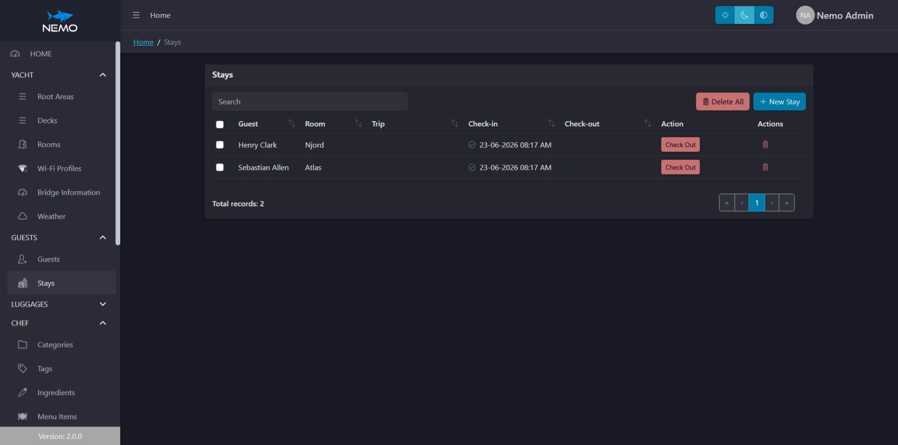This screenshot has height=445, width=898.
Task: Click the Weather cloud icon
Action: coord(23,216)
